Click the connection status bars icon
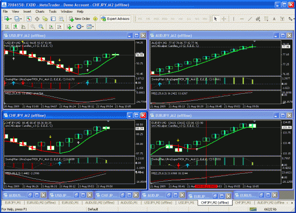Image resolution: width=296 pixels, height=213 pixels. tap(253, 209)
